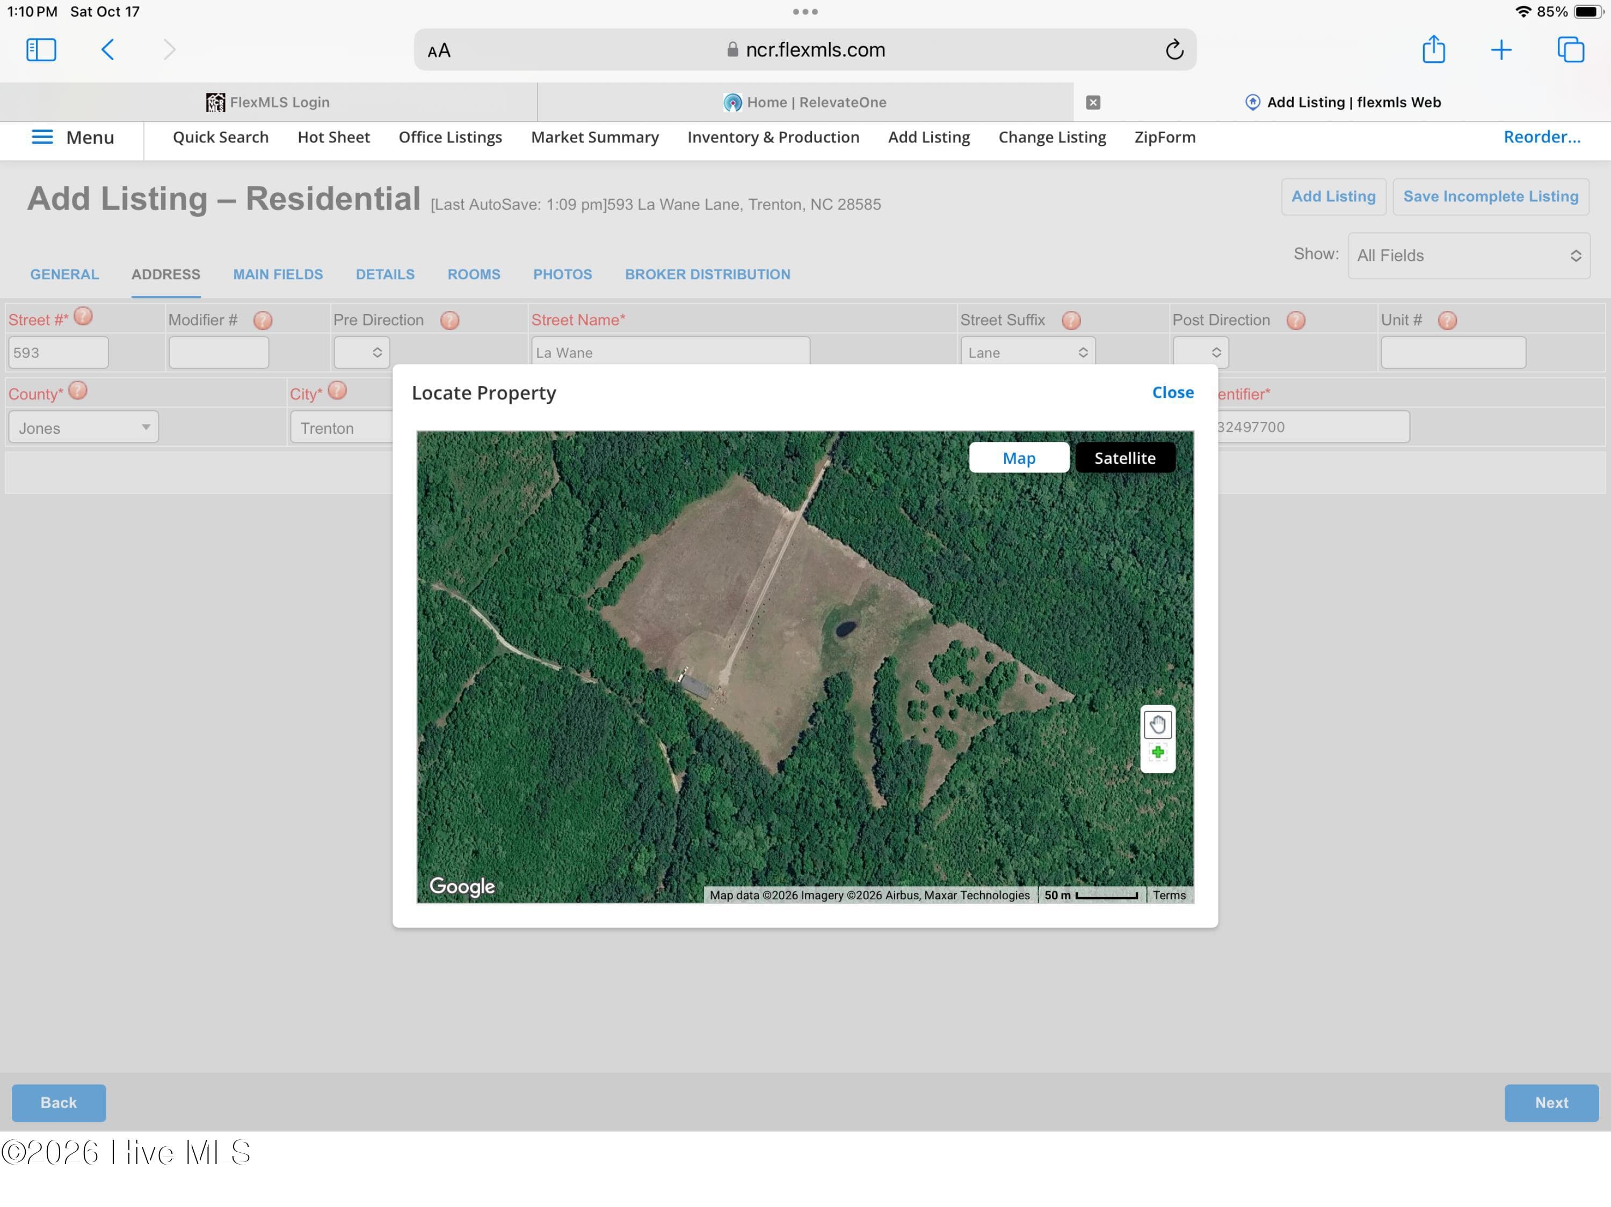The height and width of the screenshot is (1207, 1611).
Task: Close the Locate Property dialog
Action: pos(1173,392)
